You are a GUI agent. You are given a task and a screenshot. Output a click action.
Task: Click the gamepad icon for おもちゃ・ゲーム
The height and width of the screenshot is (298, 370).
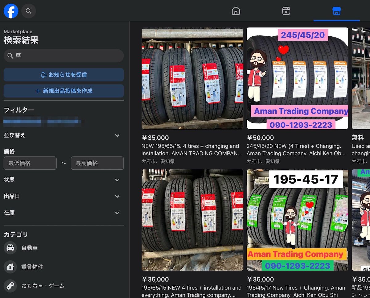(10, 286)
